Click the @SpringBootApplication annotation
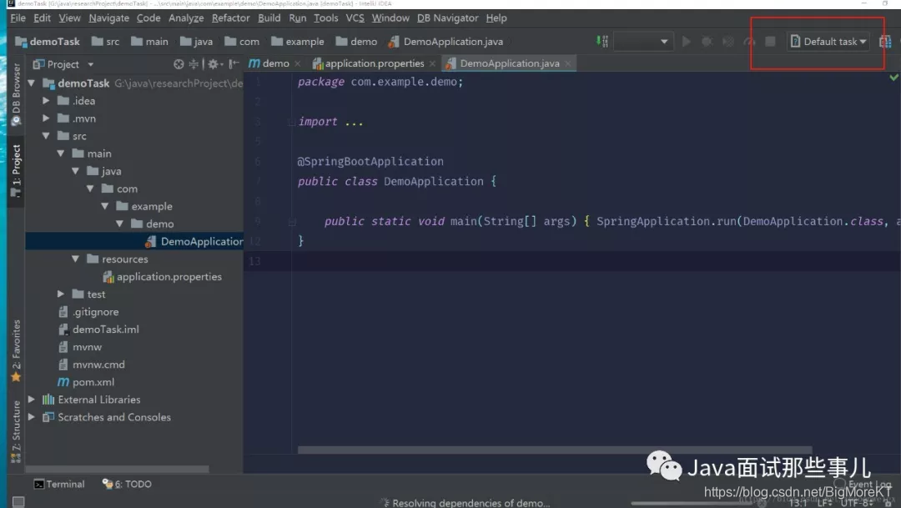Image resolution: width=901 pixels, height=508 pixels. 370,162
